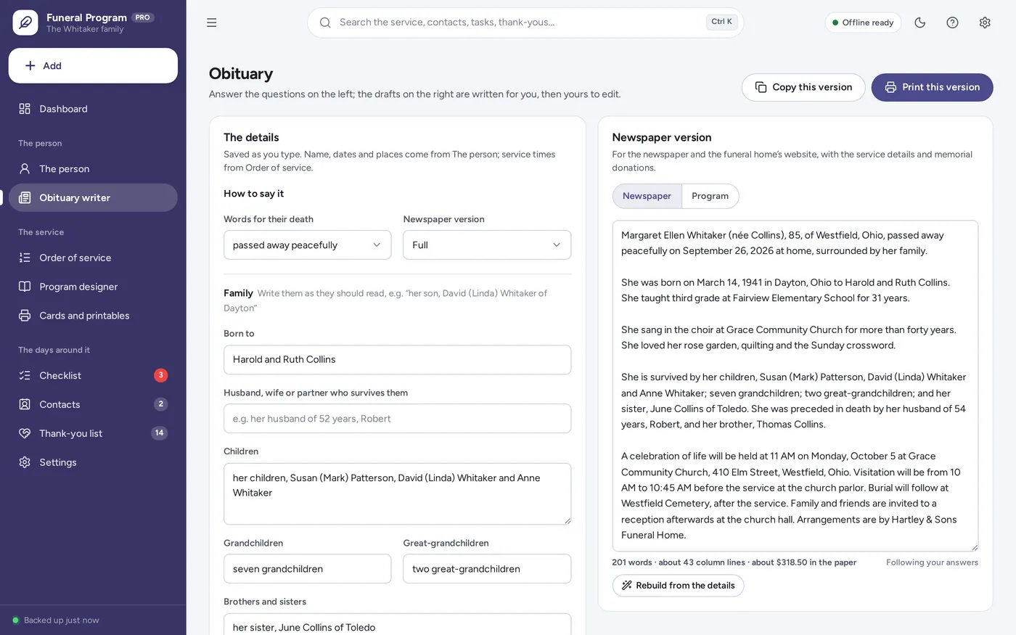The width and height of the screenshot is (1016, 635).
Task: Click Print this version
Action: pos(932,87)
